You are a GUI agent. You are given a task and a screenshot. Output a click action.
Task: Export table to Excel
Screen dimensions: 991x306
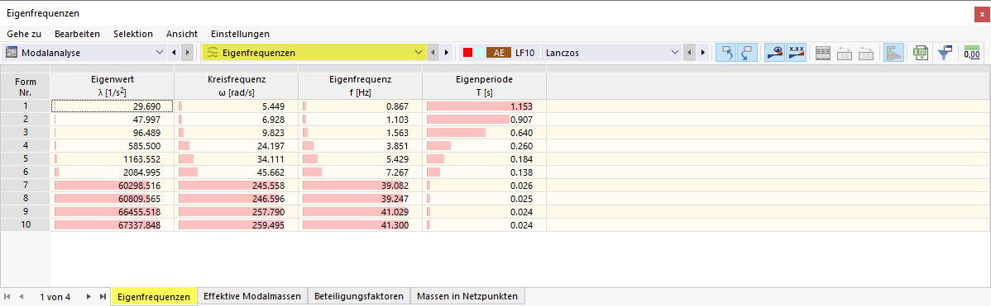920,54
